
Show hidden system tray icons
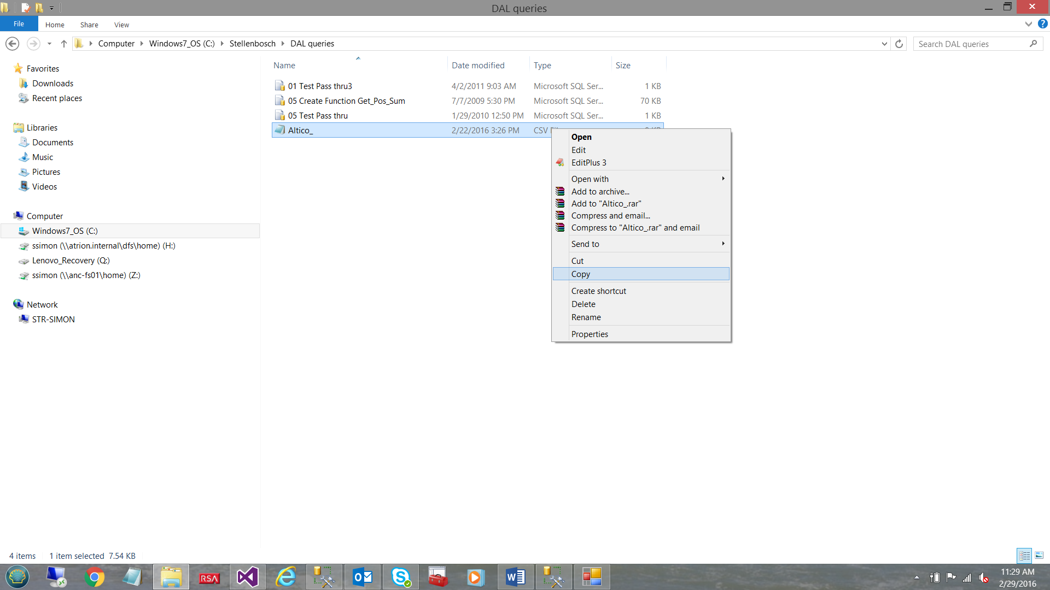pos(918,576)
